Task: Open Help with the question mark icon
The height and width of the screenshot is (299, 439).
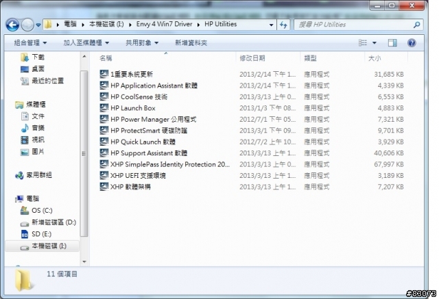Action: coord(412,42)
